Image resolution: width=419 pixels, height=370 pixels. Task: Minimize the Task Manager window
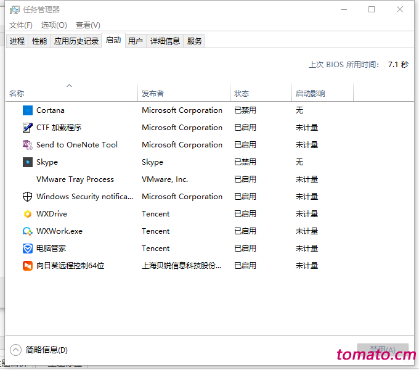pos(344,10)
